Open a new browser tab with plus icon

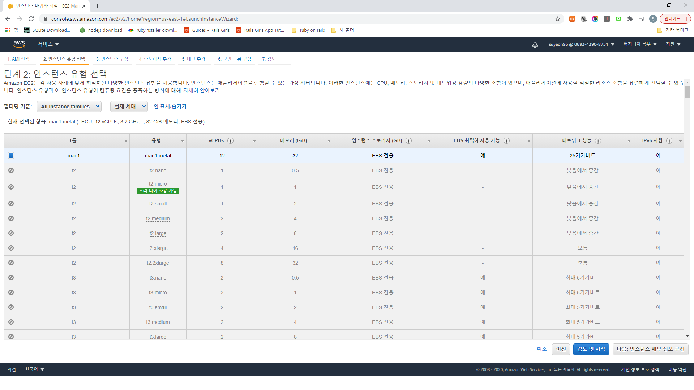[x=98, y=6]
